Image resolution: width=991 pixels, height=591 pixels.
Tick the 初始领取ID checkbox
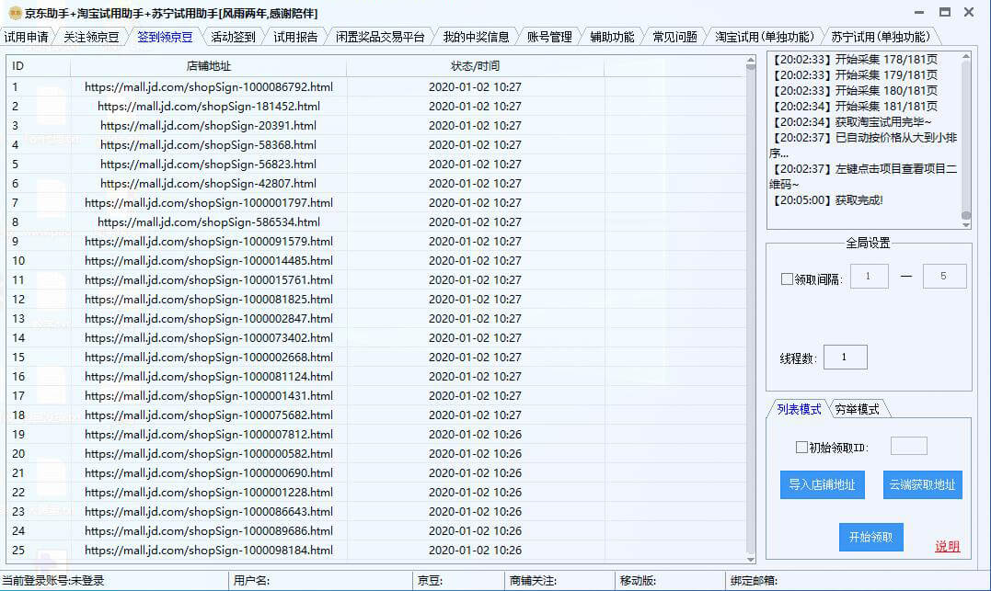pyautogui.click(x=801, y=447)
